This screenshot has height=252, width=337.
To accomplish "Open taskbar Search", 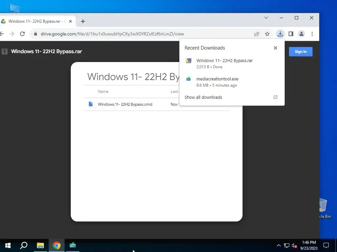I will [24, 245].
